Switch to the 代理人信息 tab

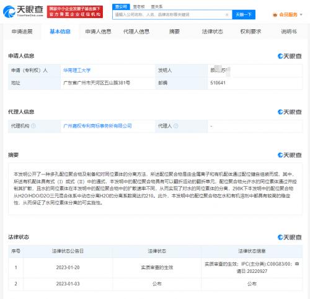tap(136, 32)
